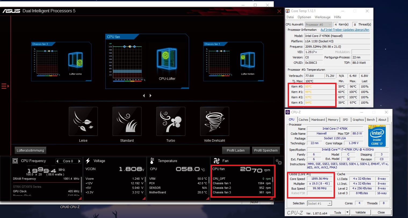The width and height of the screenshot is (408, 218).
Task: Click the Chassis fan 1 1564 rpm row
Action: [242, 183]
